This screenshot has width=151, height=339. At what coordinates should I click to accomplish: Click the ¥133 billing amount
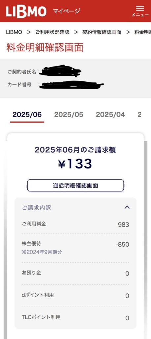tap(75, 164)
